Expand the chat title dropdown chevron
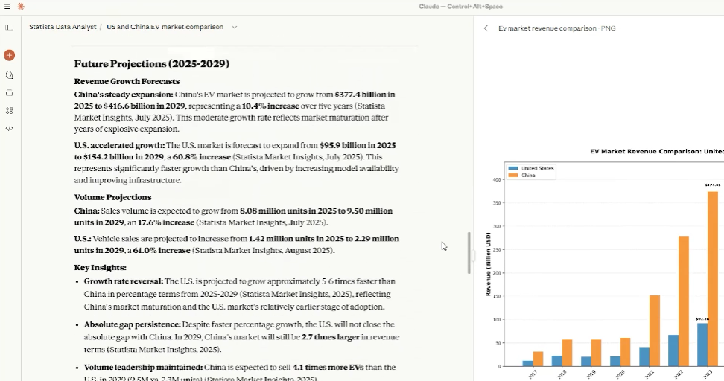This screenshot has width=724, height=381. coord(235,28)
